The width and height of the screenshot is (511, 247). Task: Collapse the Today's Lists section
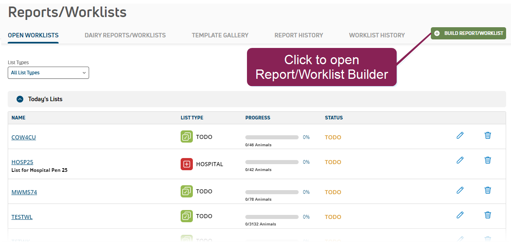coord(20,99)
